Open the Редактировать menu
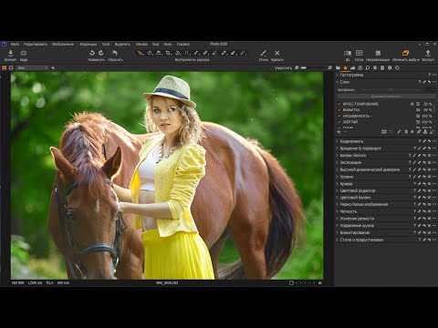 [x=36, y=45]
